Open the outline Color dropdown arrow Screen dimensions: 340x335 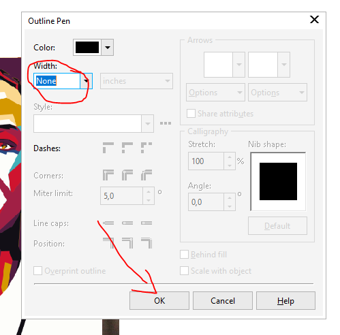tap(108, 48)
